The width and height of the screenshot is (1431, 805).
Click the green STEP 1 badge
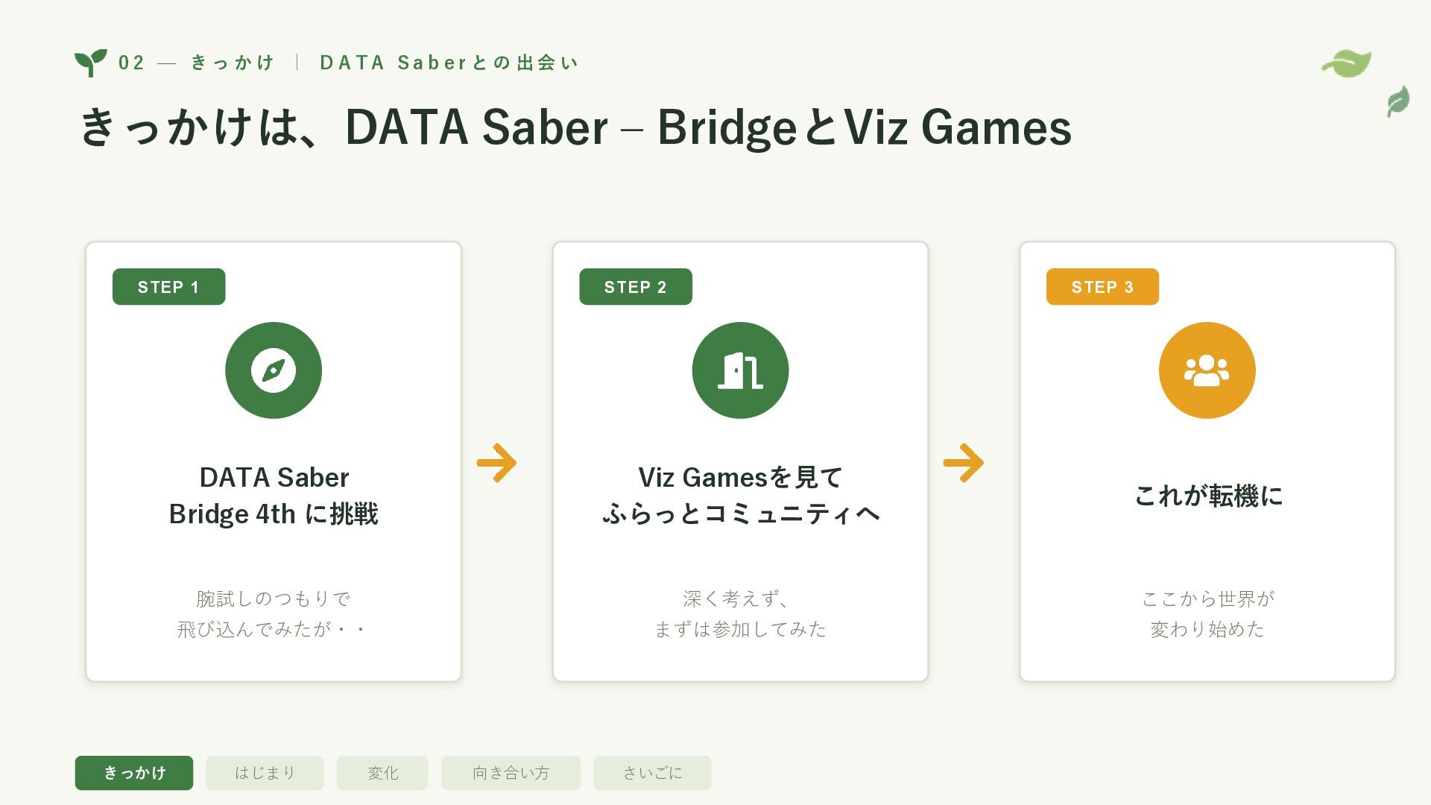coord(168,287)
